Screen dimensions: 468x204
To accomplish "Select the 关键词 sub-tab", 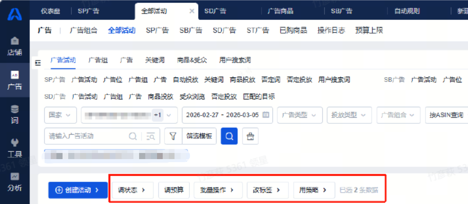I will [x=155, y=60].
